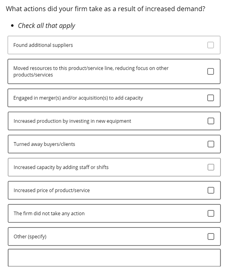Check the 'Other (specify)' checkbox

pos(211,236)
